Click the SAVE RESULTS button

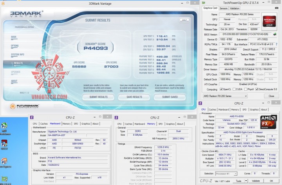tap(134, 97)
